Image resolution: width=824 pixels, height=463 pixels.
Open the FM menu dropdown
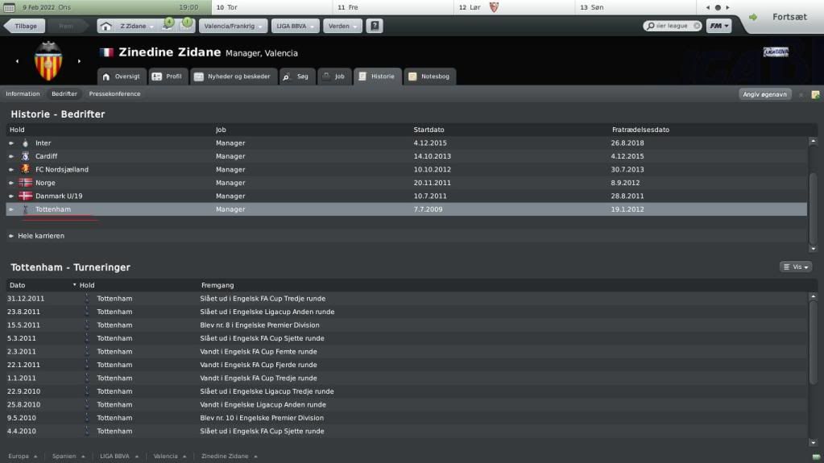coord(719,26)
